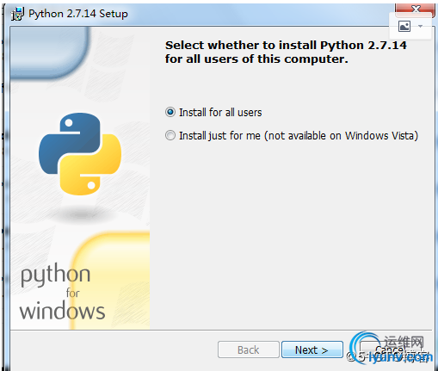Cancel the Python installation
The height and width of the screenshot is (371, 438).
point(389,349)
